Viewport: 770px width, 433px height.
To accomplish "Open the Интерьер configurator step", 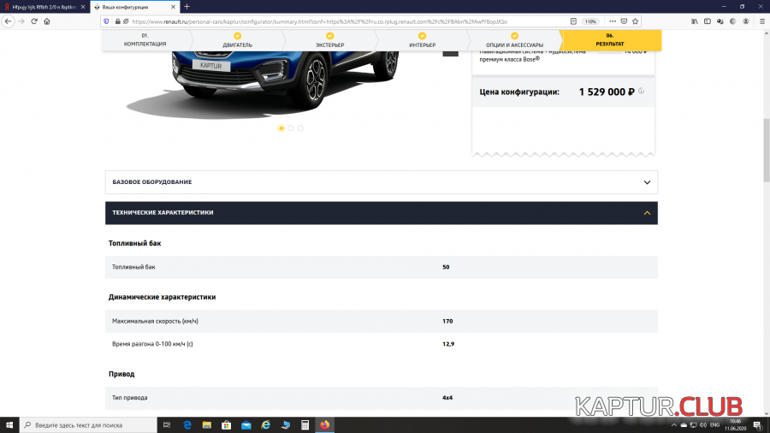I will click(x=422, y=40).
